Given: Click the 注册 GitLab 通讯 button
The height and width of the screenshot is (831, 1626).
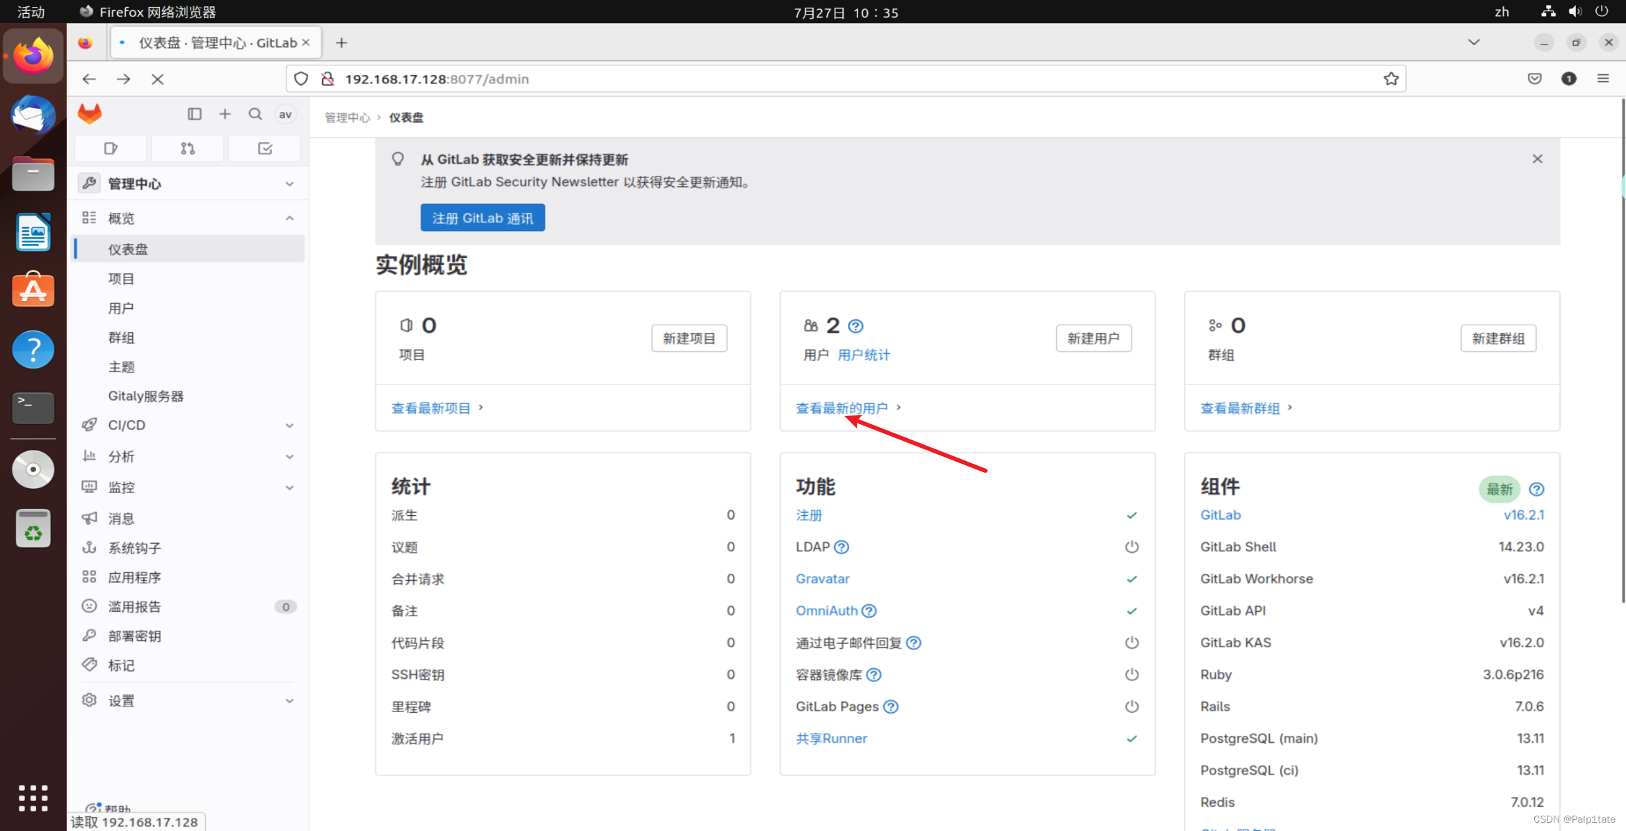Looking at the screenshot, I should 483,218.
